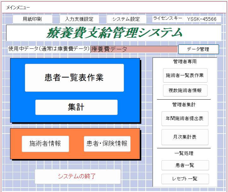Open 患者・保険情報
228x192 pixels.
pos(107,144)
